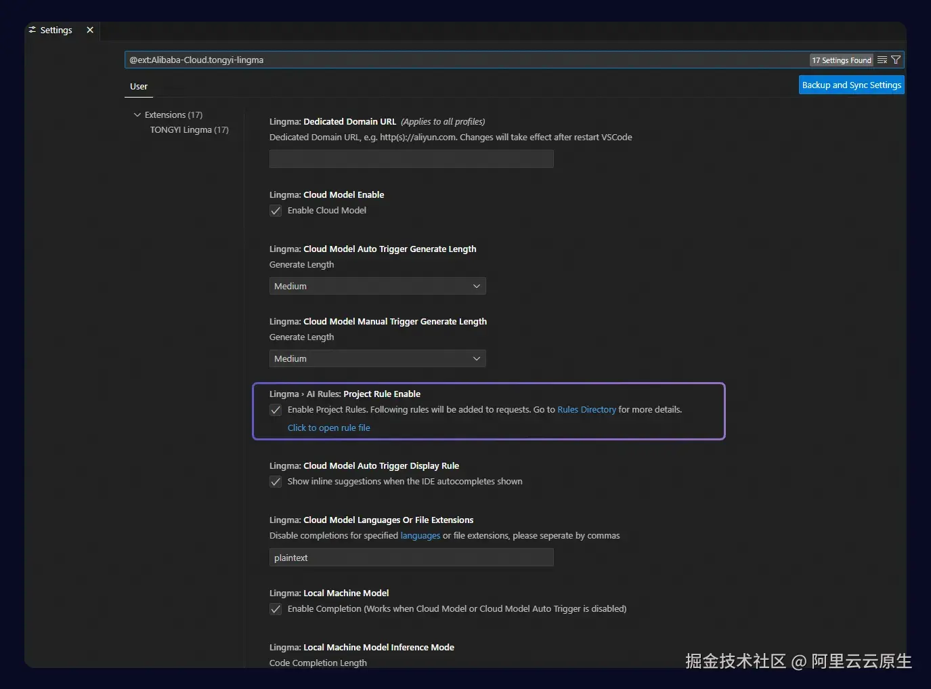The width and height of the screenshot is (931, 689).
Task: Click '17 Settings Found' badge
Action: [x=842, y=60]
